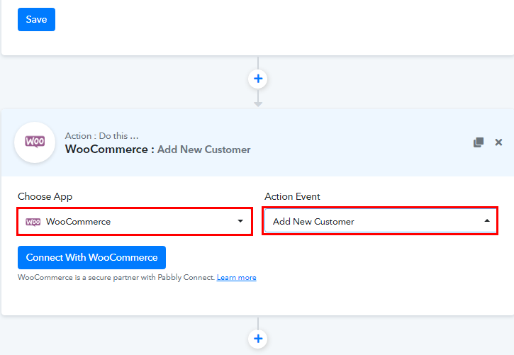
Task: Duplicate the WooCommerce action step
Action: [479, 142]
